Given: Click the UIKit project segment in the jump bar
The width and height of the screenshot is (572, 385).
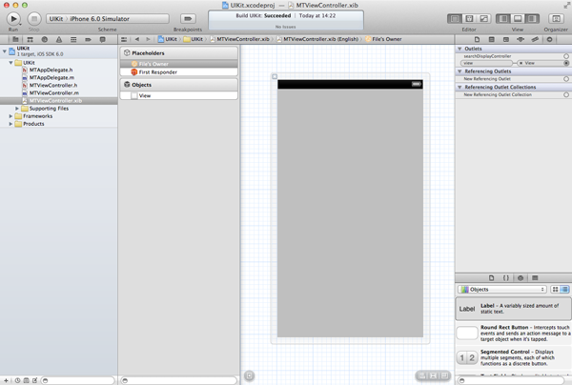Looking at the screenshot, I should [168, 39].
